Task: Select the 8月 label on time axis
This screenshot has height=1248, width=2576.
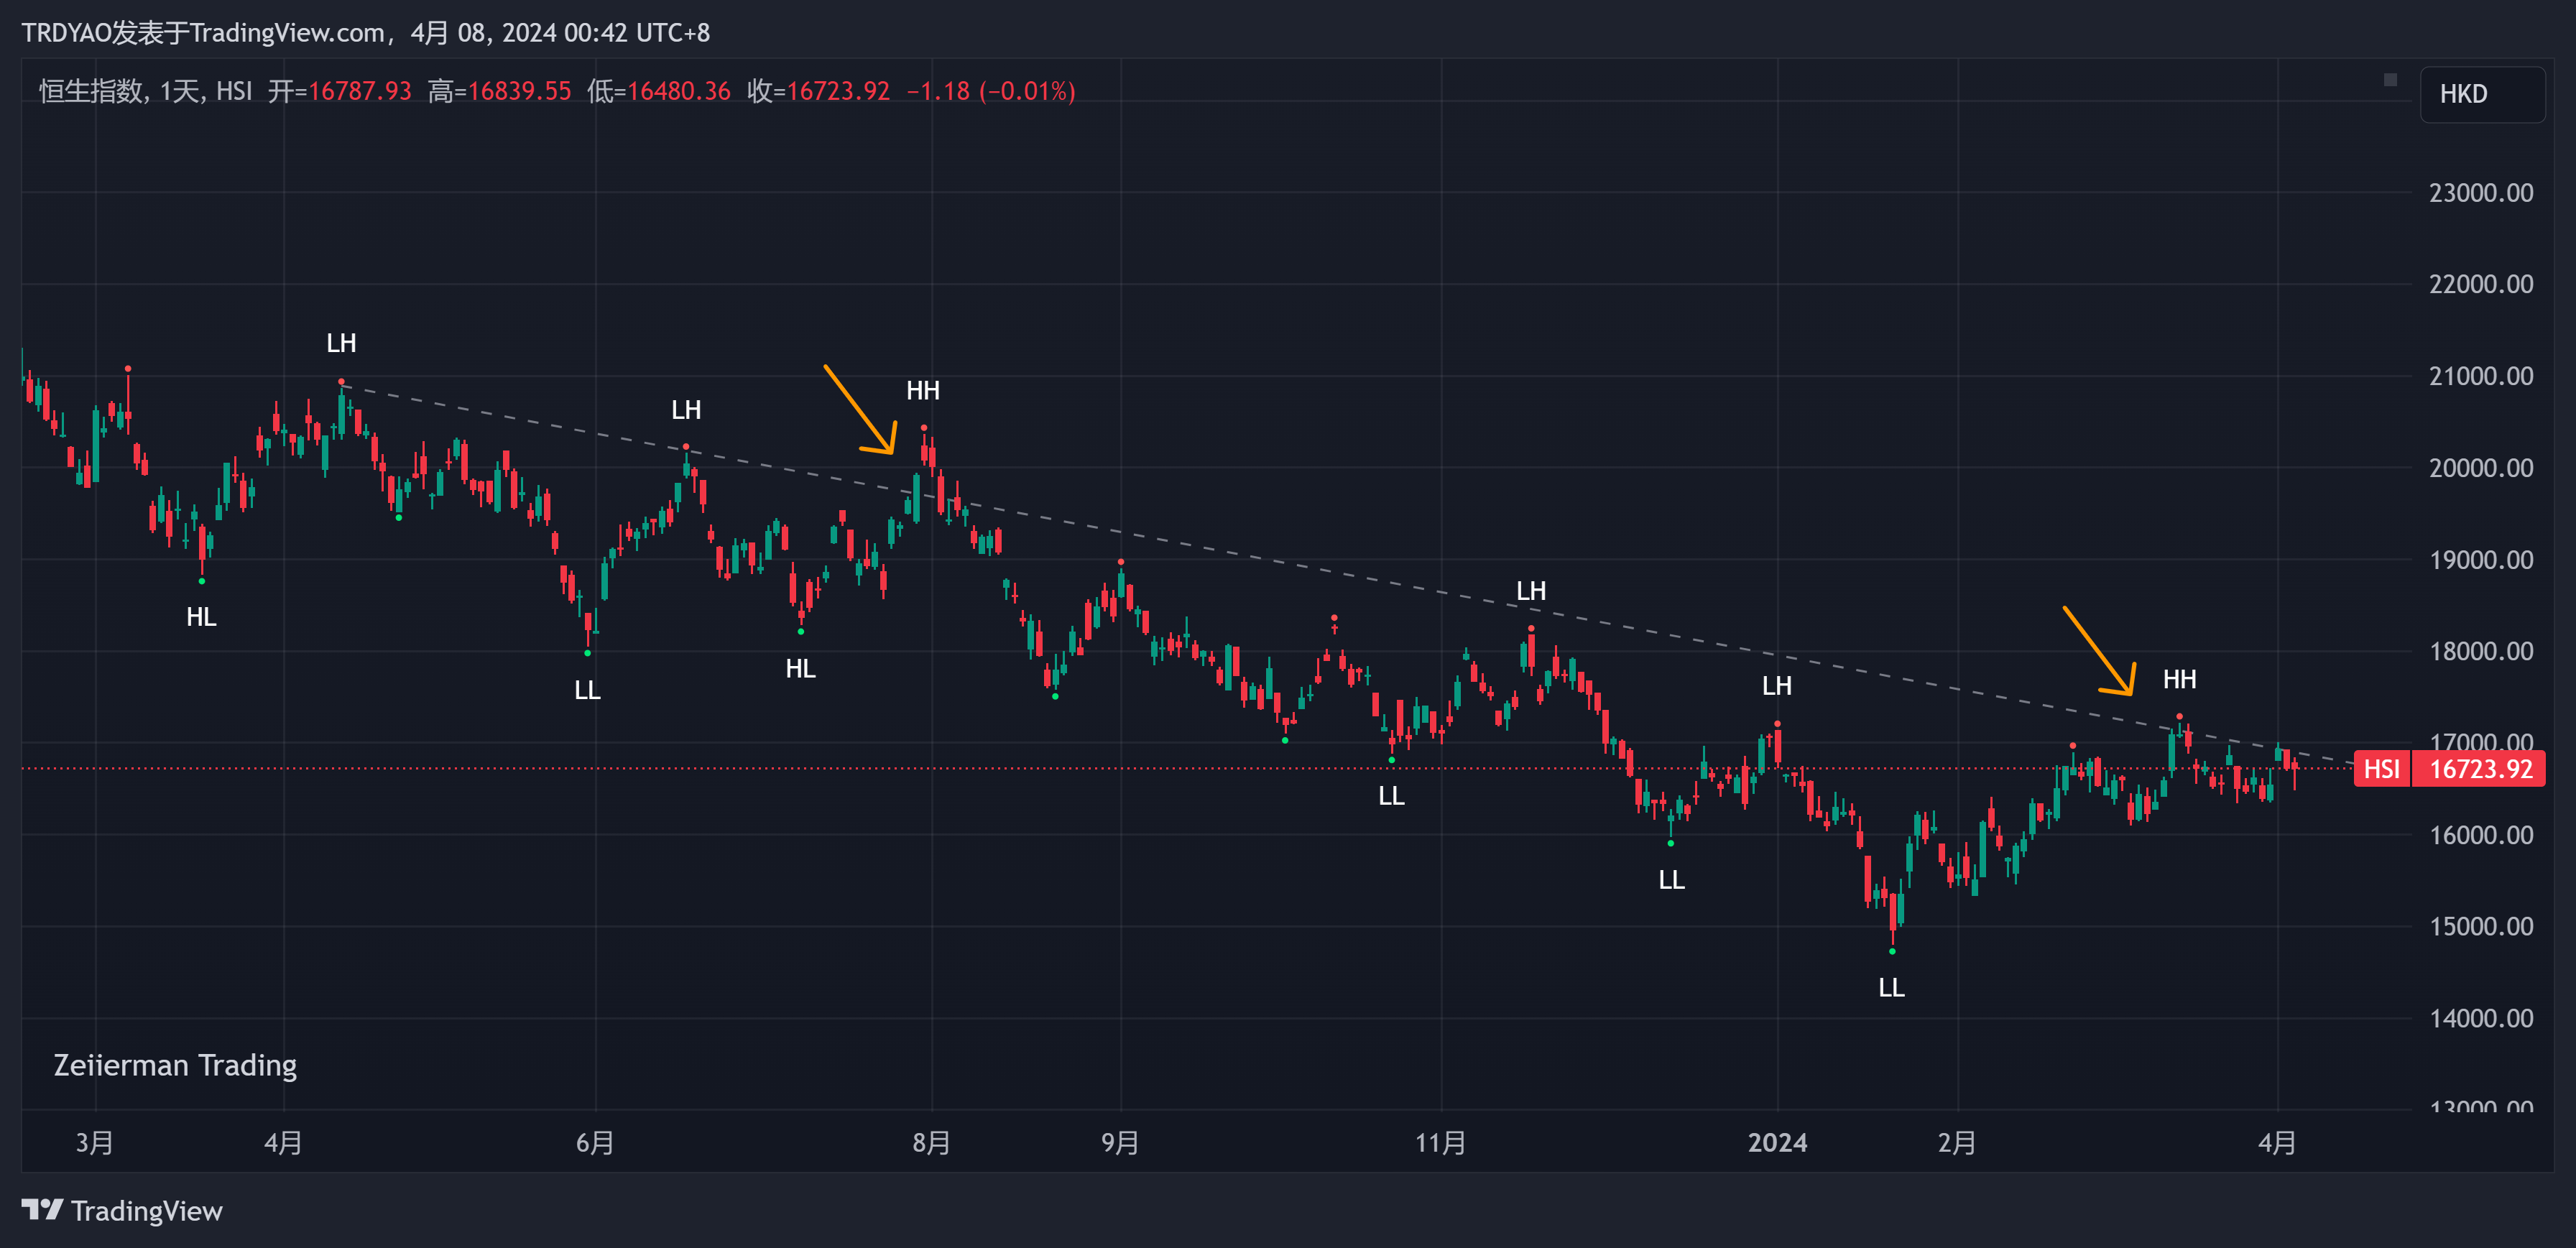Action: (931, 1143)
